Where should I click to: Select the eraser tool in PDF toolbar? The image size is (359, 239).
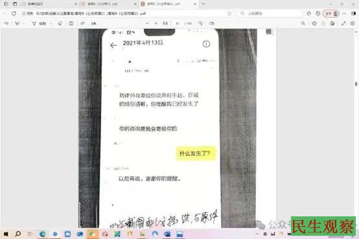60,23
